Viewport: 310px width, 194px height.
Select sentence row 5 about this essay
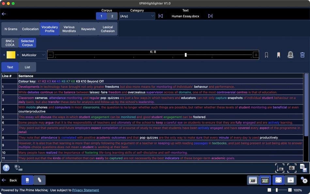pyautogui.click(x=152, y=117)
